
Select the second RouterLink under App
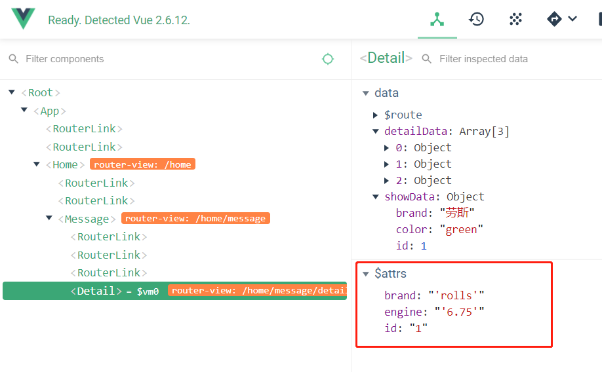pyautogui.click(x=84, y=147)
